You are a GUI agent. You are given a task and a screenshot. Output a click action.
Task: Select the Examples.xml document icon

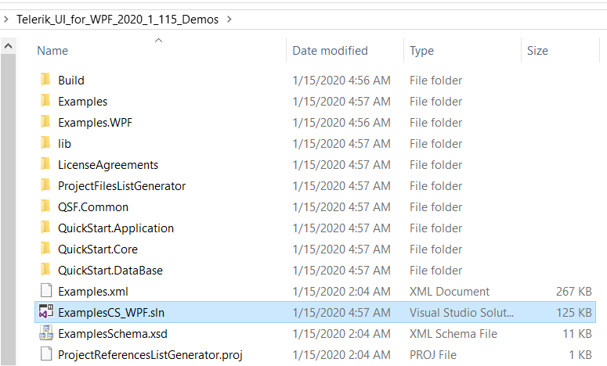click(x=46, y=291)
